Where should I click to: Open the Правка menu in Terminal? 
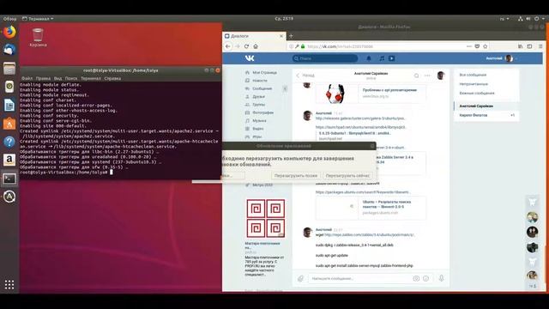click(x=43, y=78)
